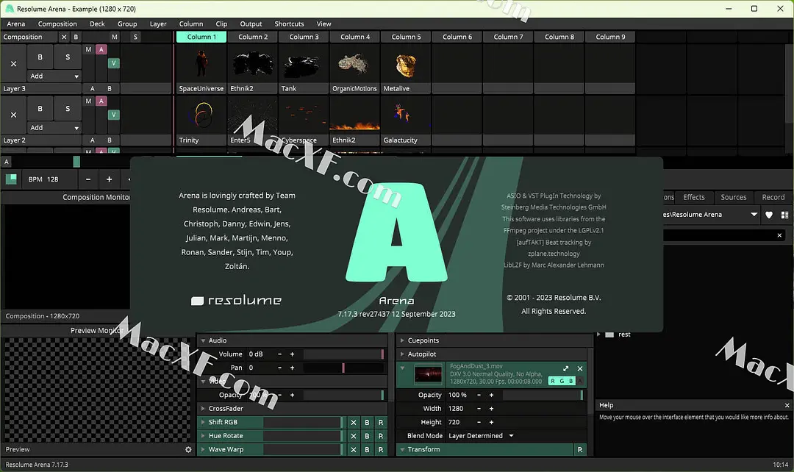The image size is (794, 472).
Task: Trigger the Trinity clip thumbnail
Action: [x=201, y=115]
